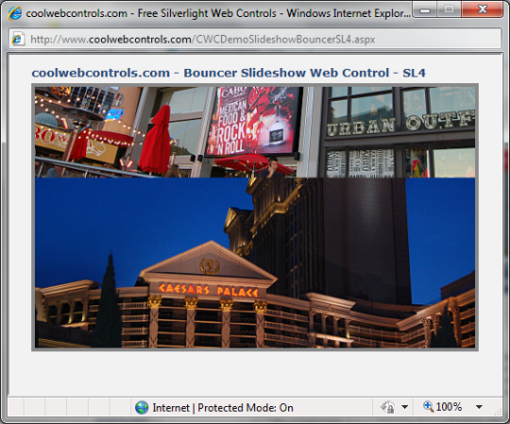Image resolution: width=510 pixels, height=424 pixels.
Task: Open the zoom level dropdown arrow
Action: [x=479, y=407]
